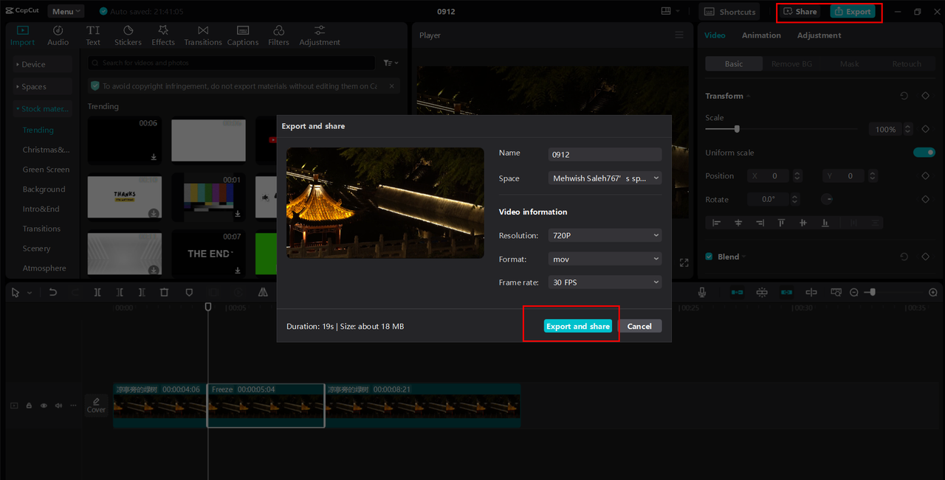
Task: Click the mute track speaker icon
Action: (x=58, y=406)
